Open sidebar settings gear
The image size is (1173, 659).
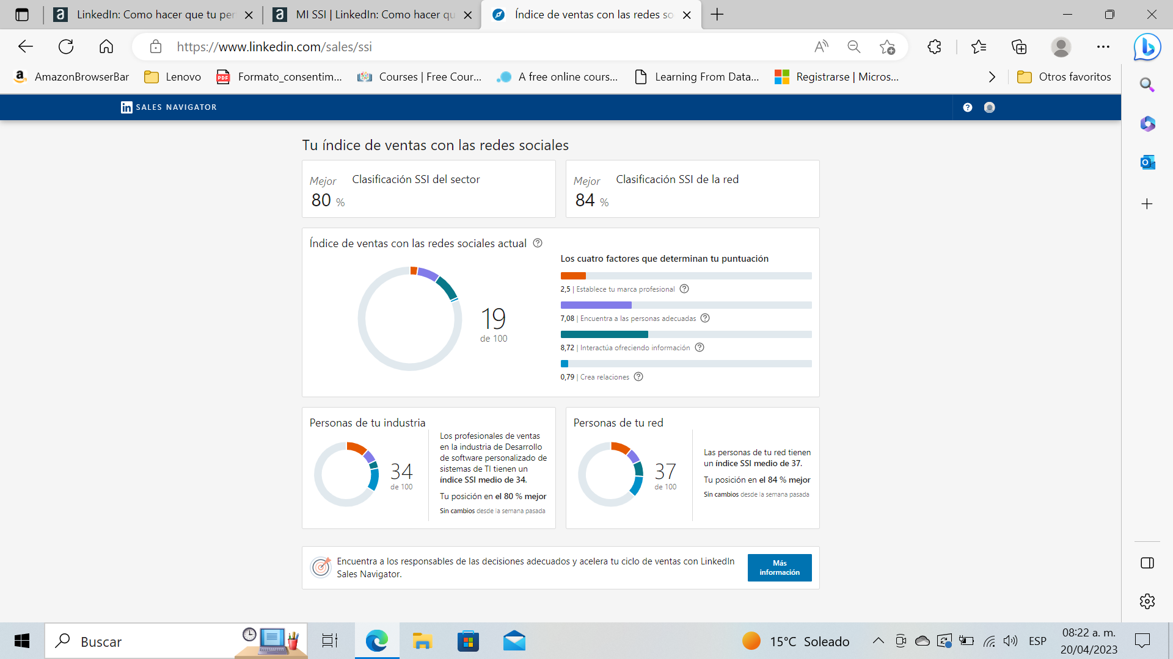point(1147,601)
